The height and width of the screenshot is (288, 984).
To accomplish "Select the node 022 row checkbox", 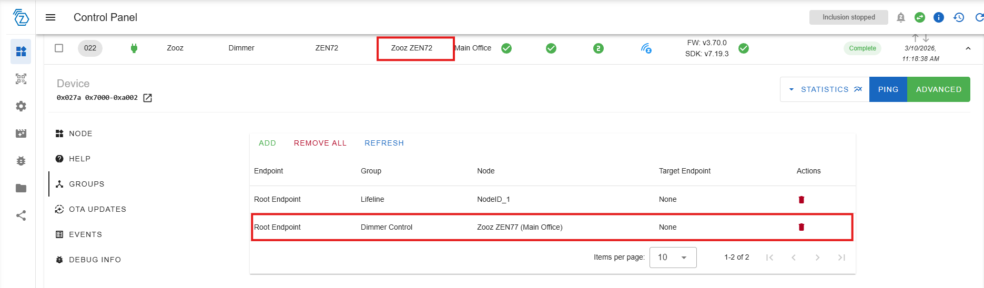I will (59, 48).
